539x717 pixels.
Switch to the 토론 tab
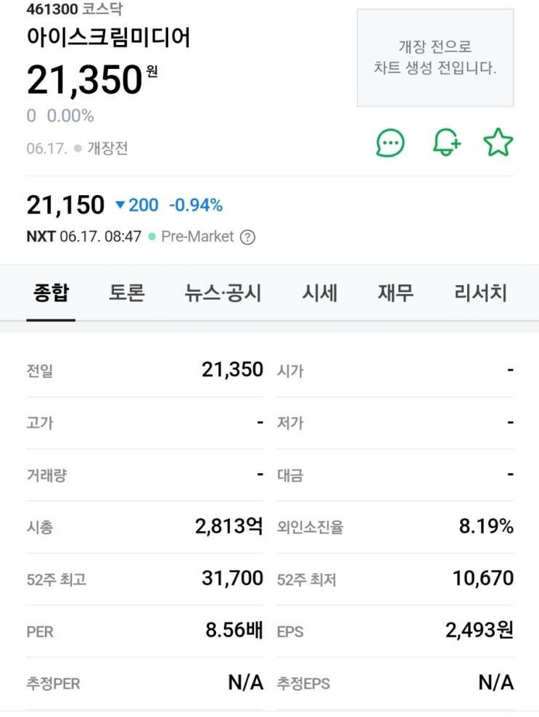tap(127, 293)
